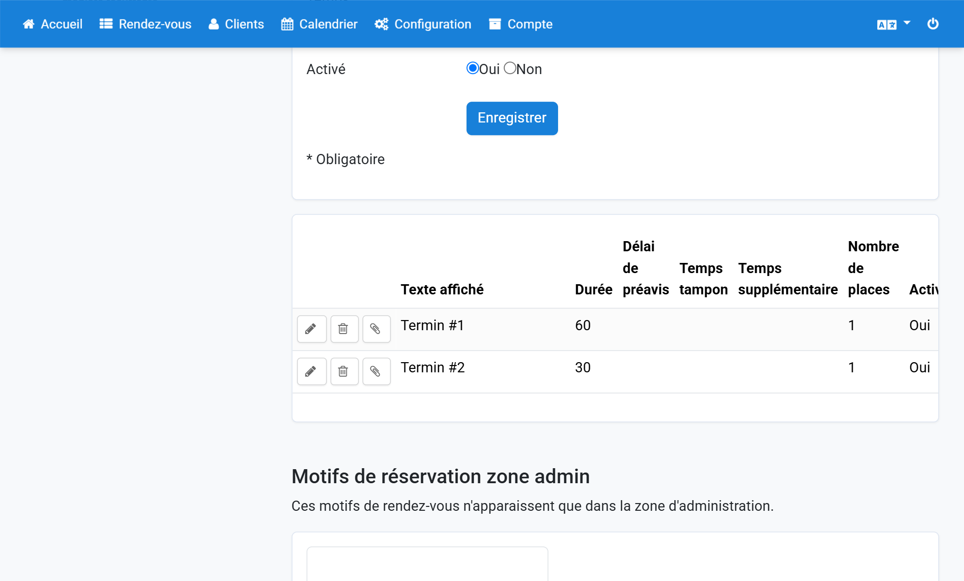This screenshot has height=581, width=964.
Task: Click the Texte affiché column header
Action: click(x=442, y=290)
